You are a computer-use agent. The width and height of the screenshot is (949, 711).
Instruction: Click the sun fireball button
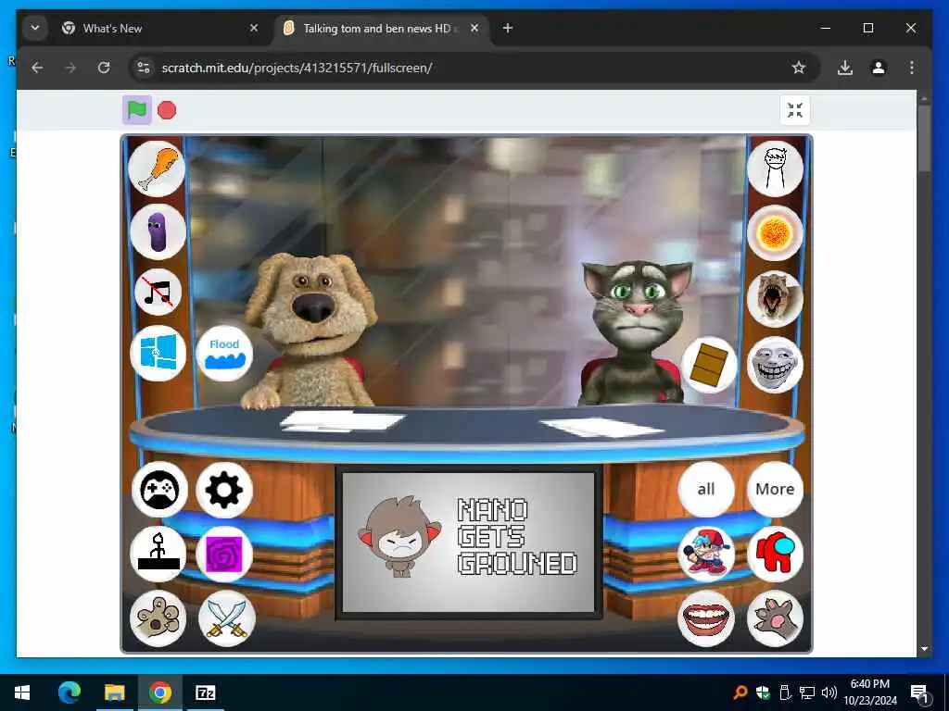click(x=776, y=232)
